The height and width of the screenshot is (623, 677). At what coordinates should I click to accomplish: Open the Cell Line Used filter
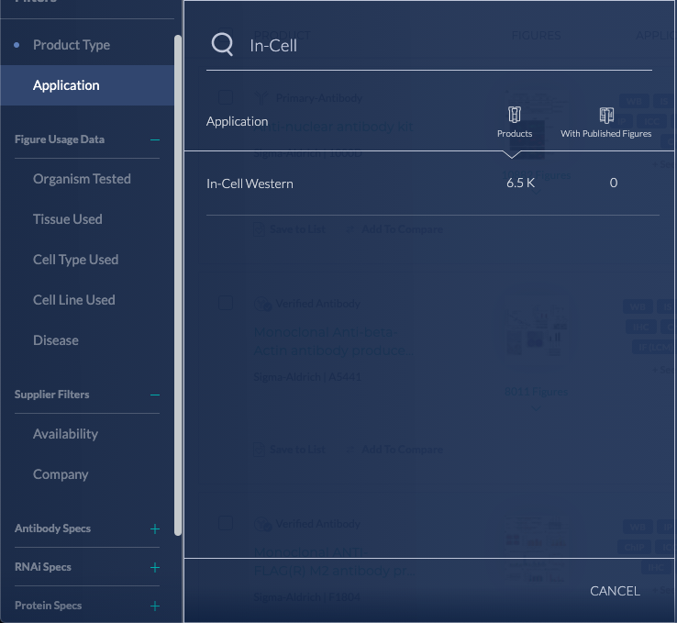pos(73,300)
